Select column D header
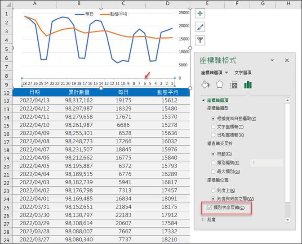Screen dimensions: 302x244 (168, 4)
